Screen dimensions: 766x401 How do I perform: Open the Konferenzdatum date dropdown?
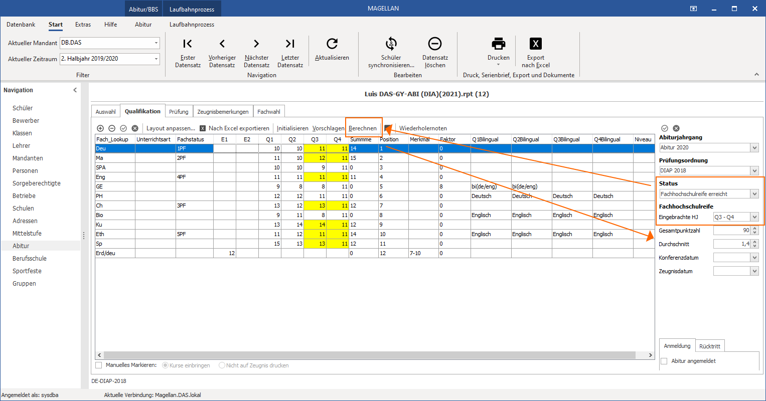coord(754,258)
